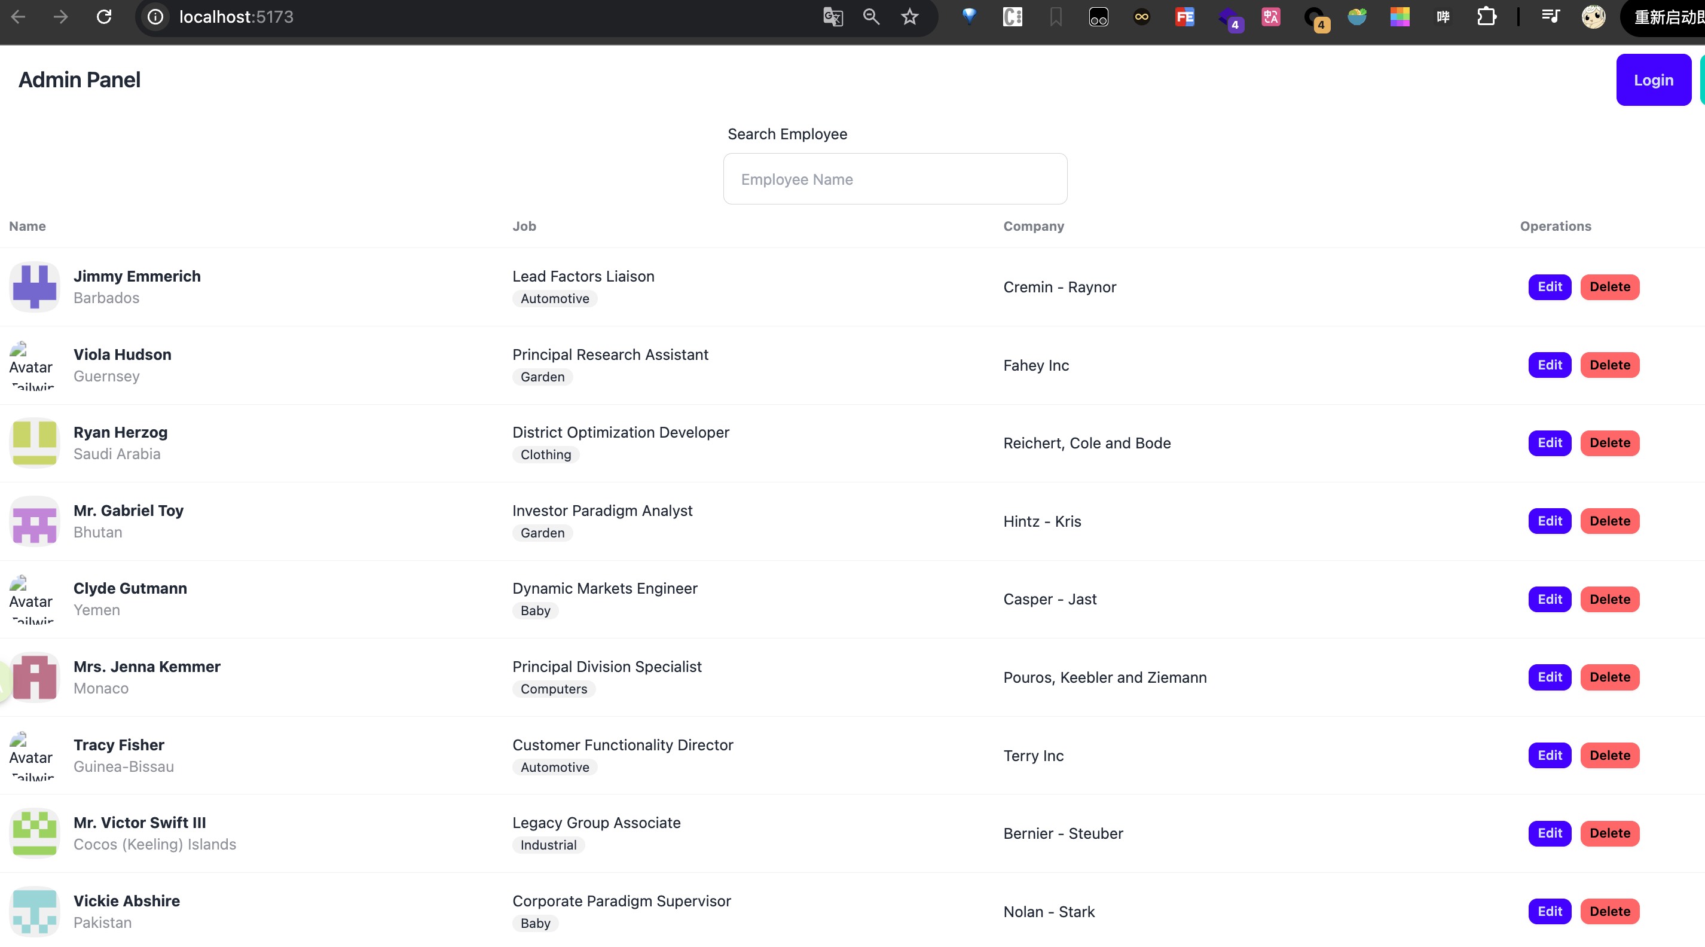Focus the Employee Name search field
Screen dimensions: 1705x947
[x=895, y=179]
